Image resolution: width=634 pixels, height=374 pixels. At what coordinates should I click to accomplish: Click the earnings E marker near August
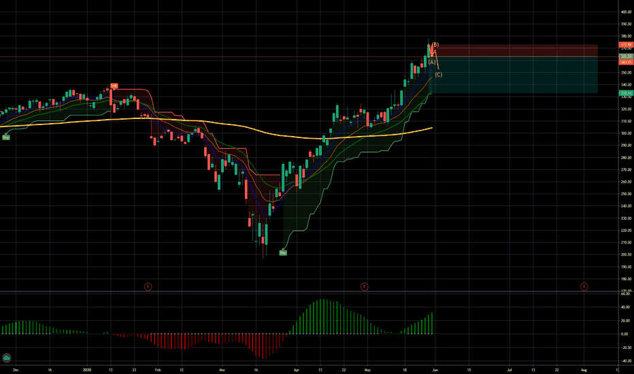click(x=584, y=287)
